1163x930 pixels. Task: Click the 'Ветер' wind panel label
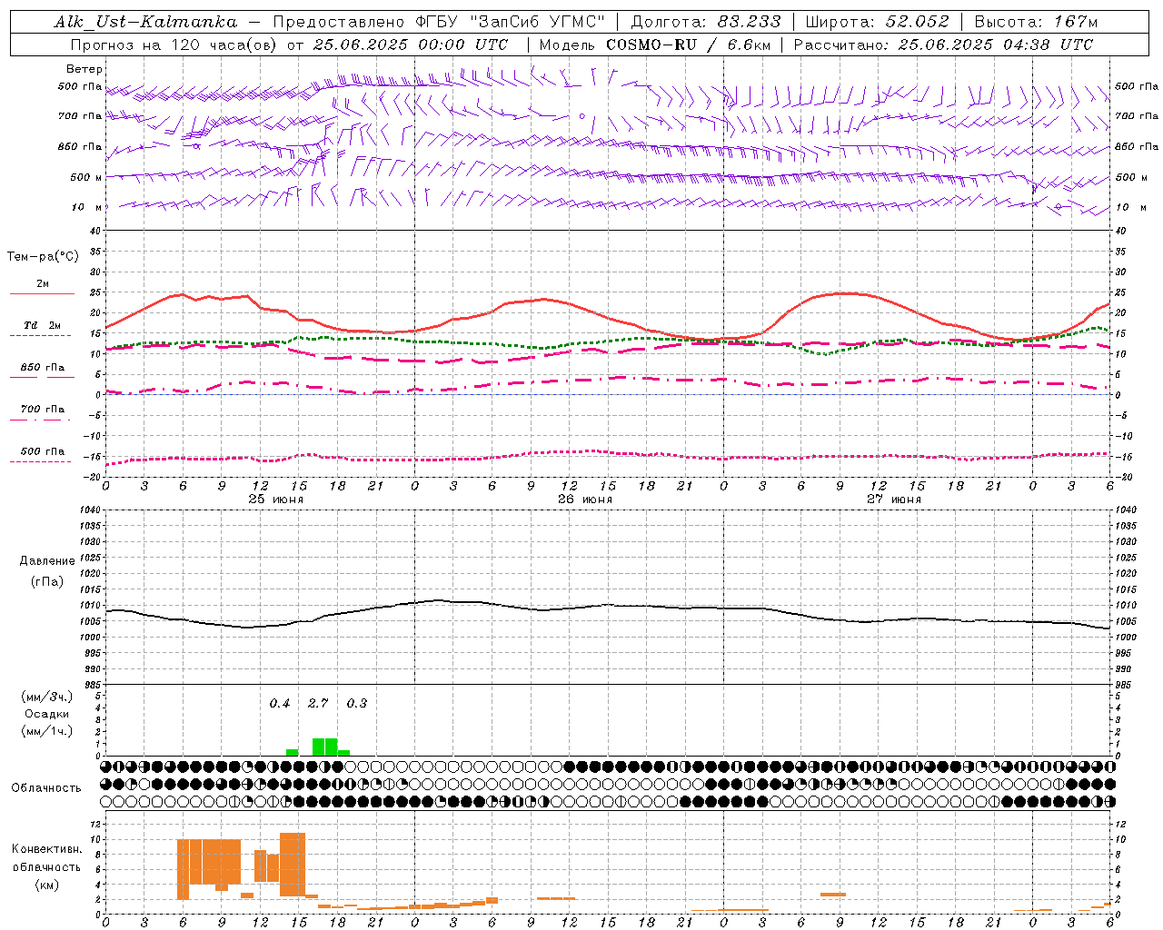[x=84, y=69]
